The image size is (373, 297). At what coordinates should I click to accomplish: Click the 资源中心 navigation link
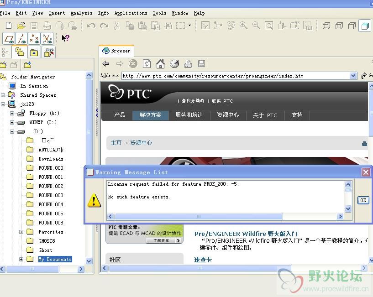(228, 115)
